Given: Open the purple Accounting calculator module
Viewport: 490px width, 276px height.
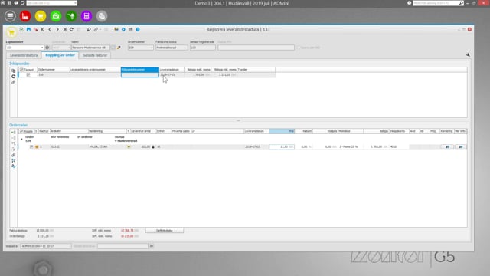Looking at the screenshot, I should pyautogui.click(x=87, y=16).
